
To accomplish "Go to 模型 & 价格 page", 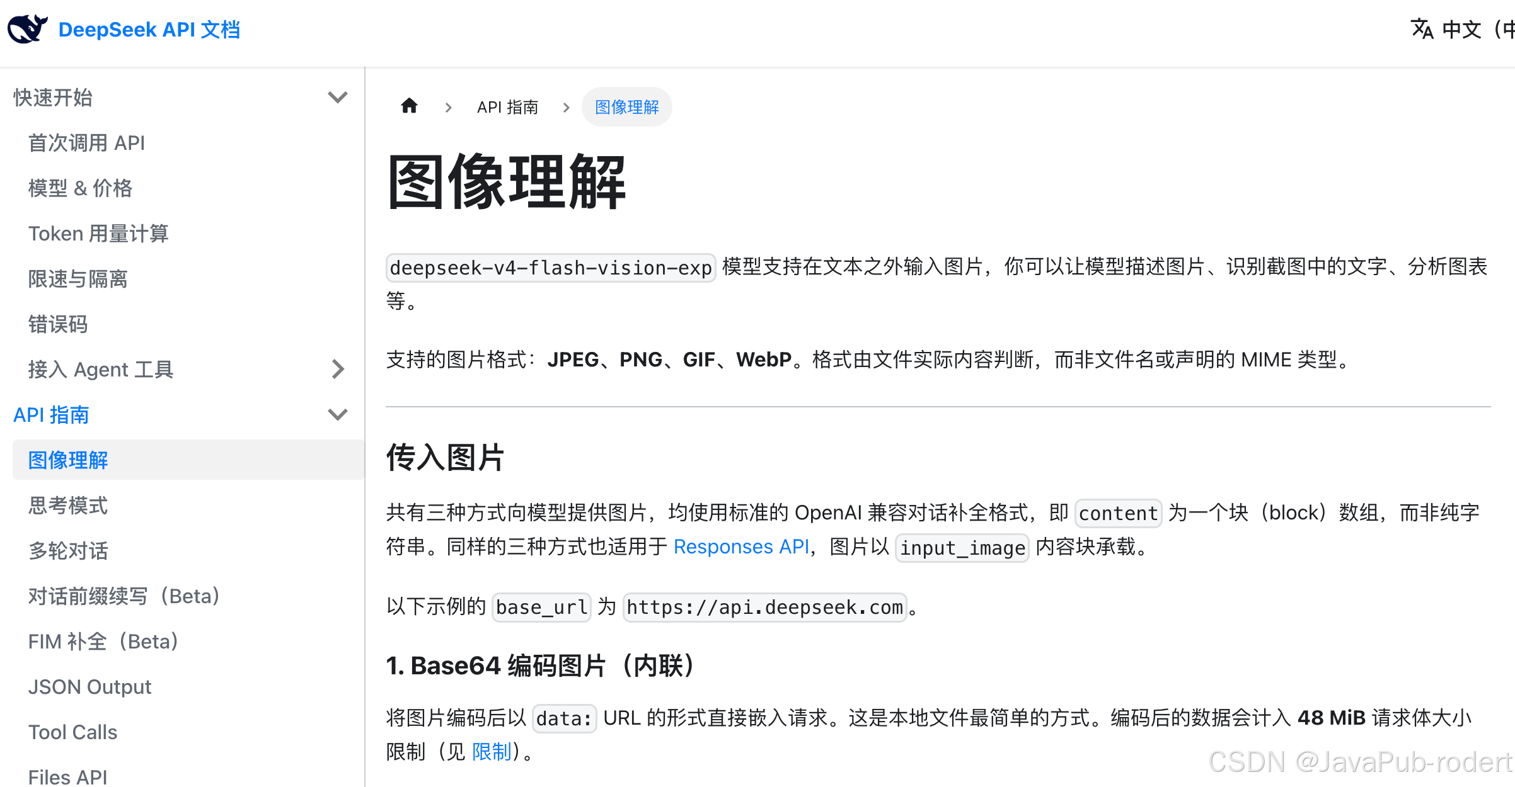I will click(80, 188).
